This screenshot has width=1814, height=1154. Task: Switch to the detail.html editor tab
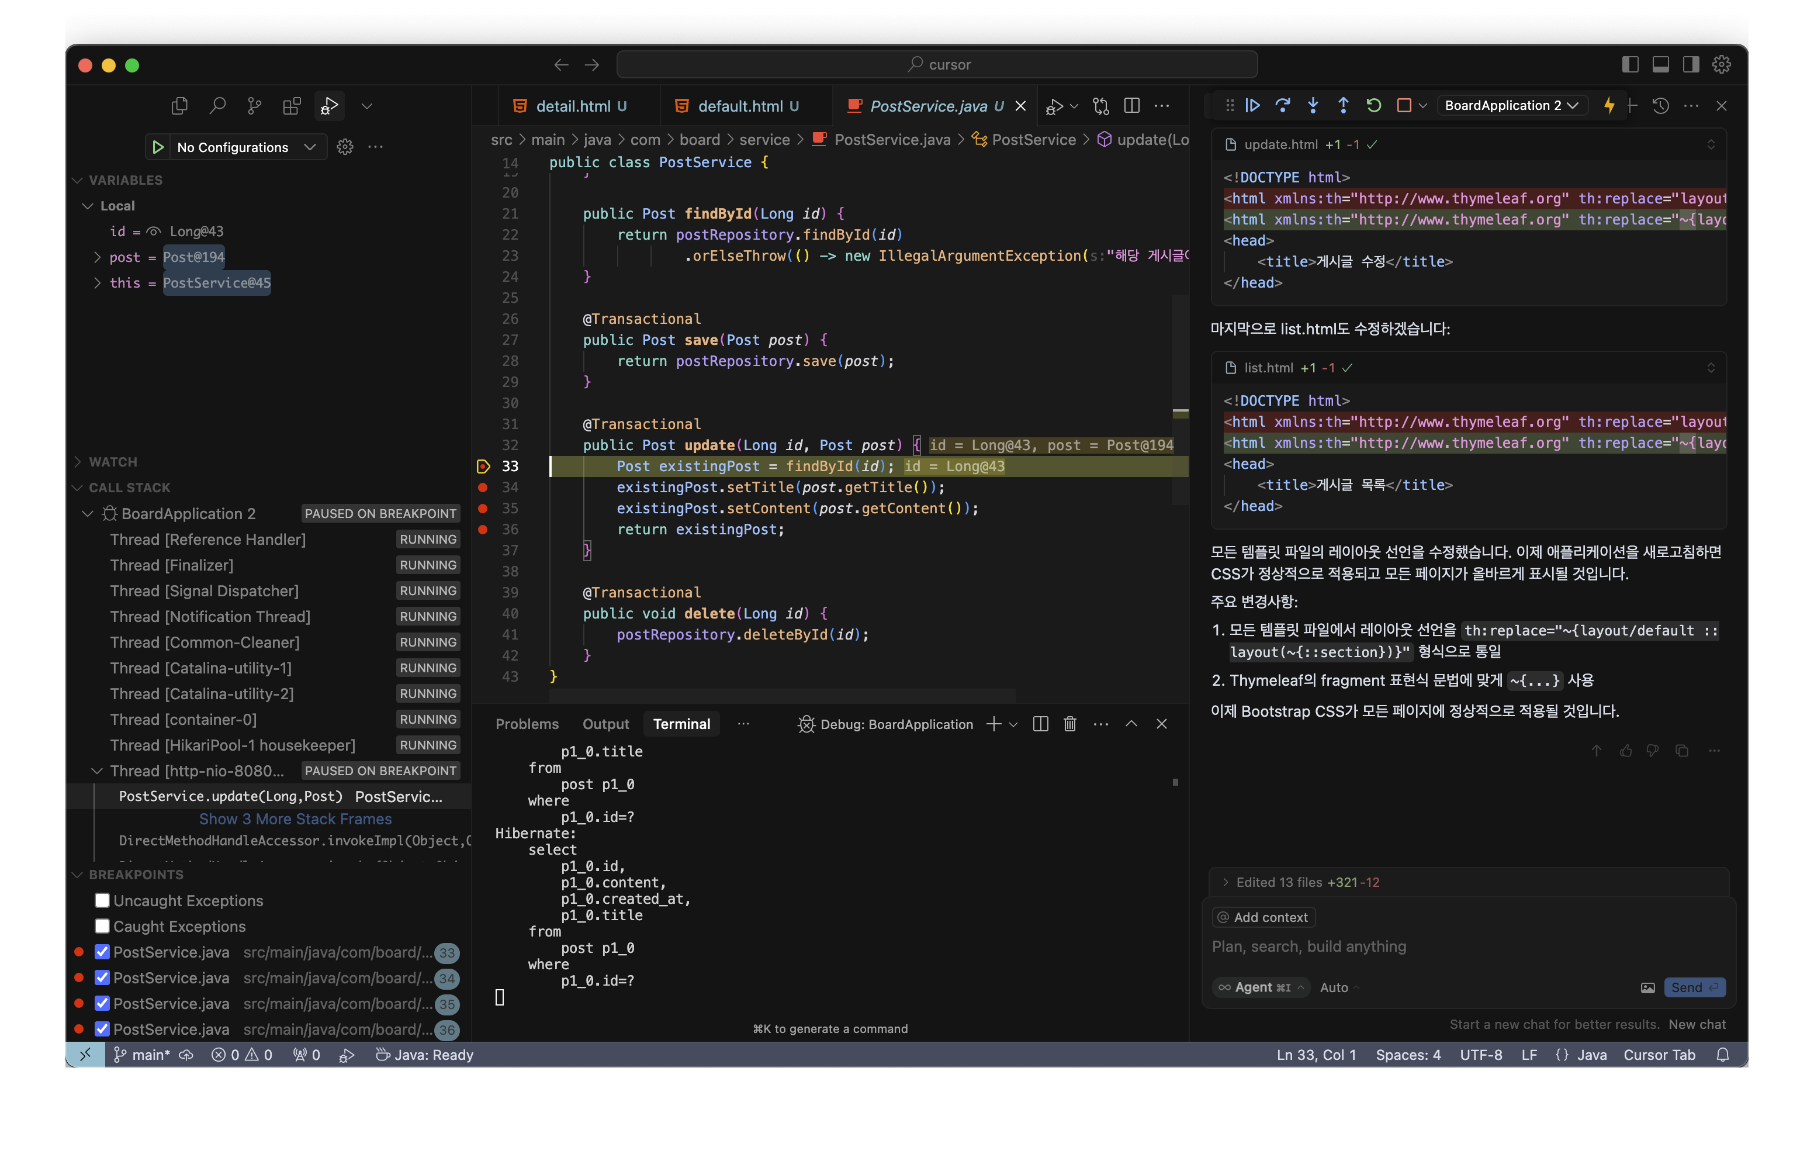pos(572,106)
